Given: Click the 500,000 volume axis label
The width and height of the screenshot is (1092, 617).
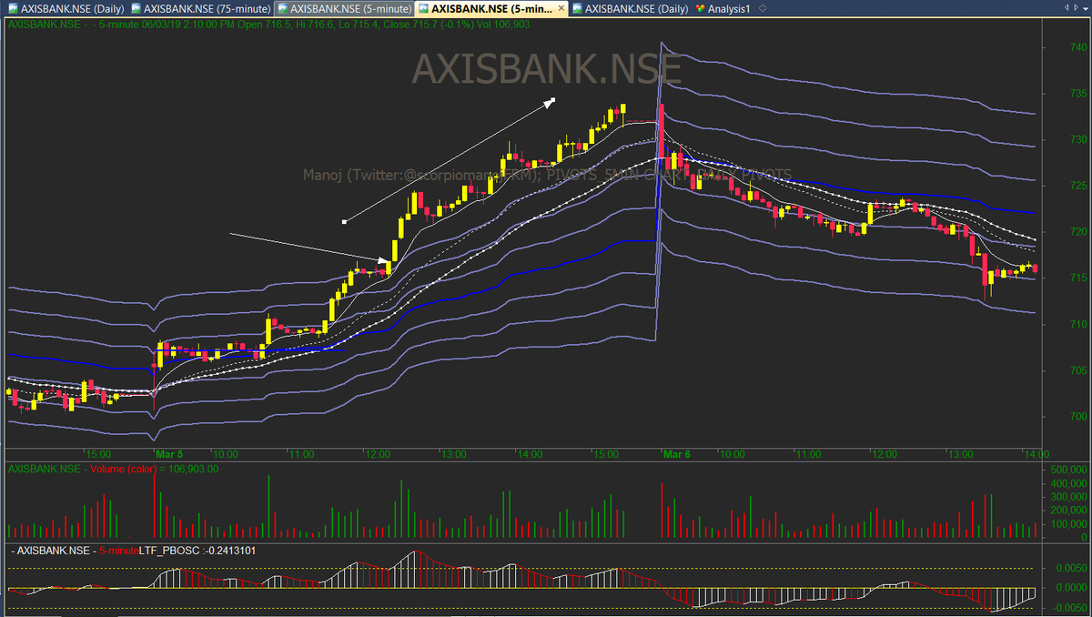Looking at the screenshot, I should pyautogui.click(x=1067, y=470).
